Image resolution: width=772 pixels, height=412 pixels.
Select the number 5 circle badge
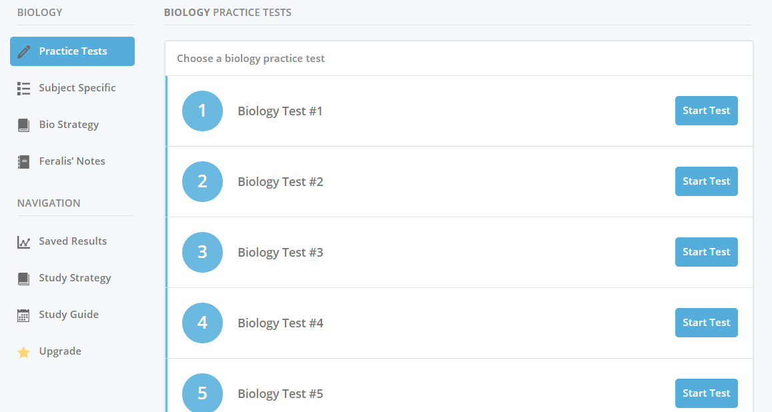(202, 393)
